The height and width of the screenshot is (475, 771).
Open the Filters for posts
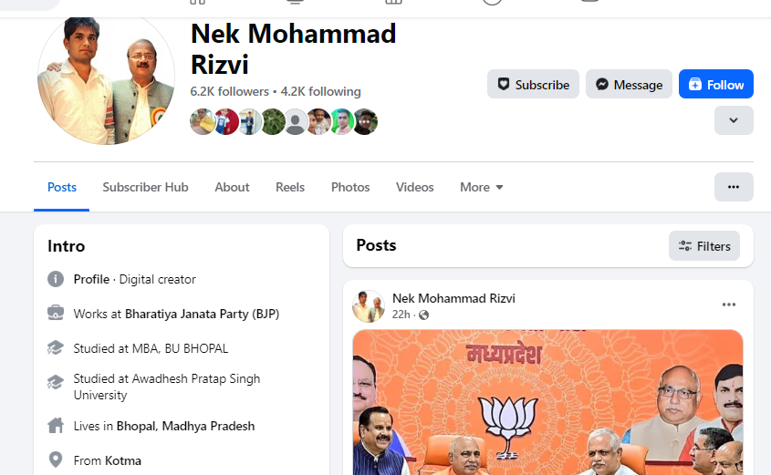pyautogui.click(x=704, y=245)
